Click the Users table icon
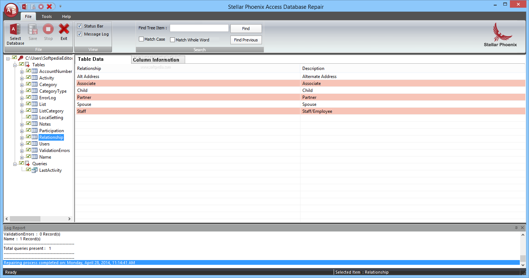The width and height of the screenshot is (529, 278). pyautogui.click(x=35, y=144)
